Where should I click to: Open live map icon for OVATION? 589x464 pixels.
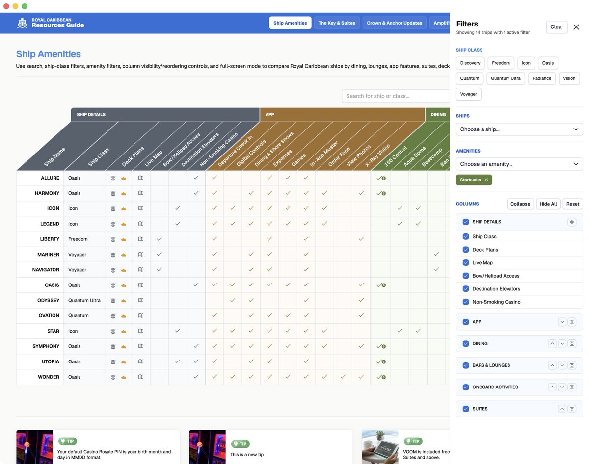tap(141, 316)
